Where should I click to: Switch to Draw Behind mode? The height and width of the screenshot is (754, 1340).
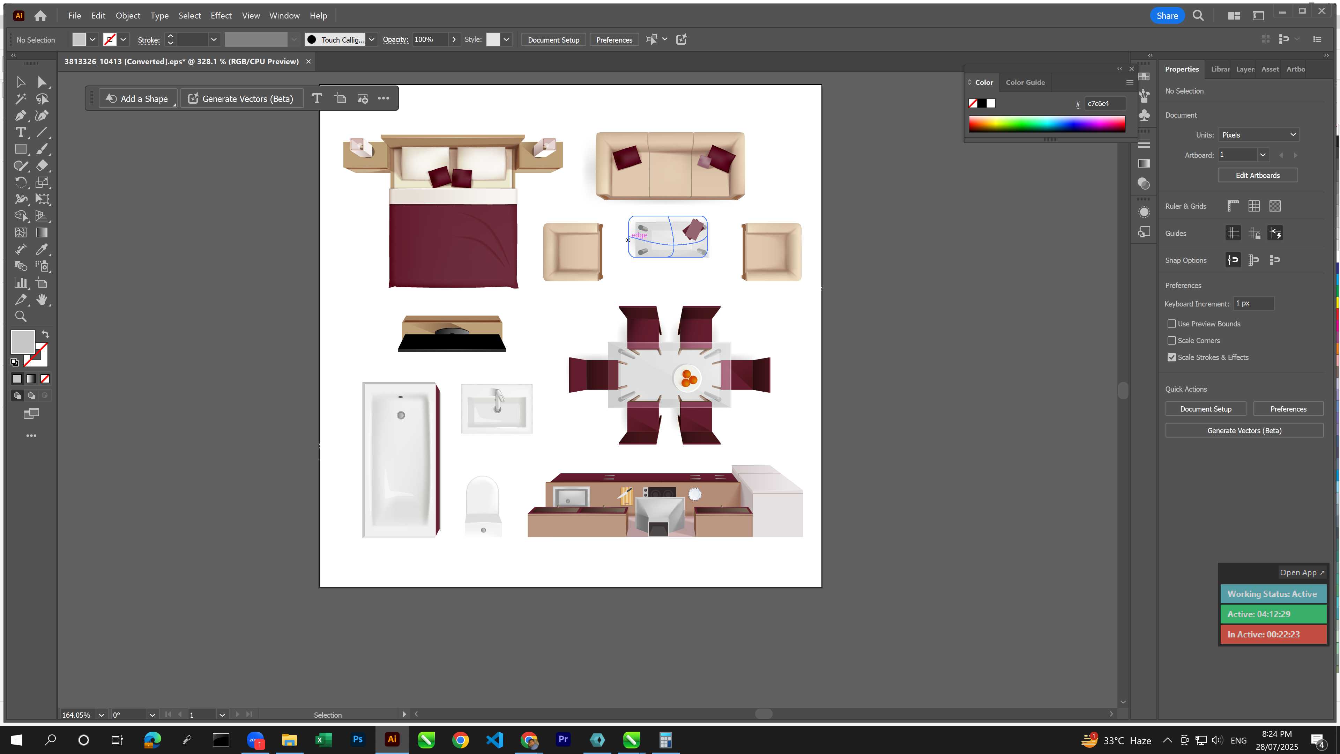[x=31, y=396]
